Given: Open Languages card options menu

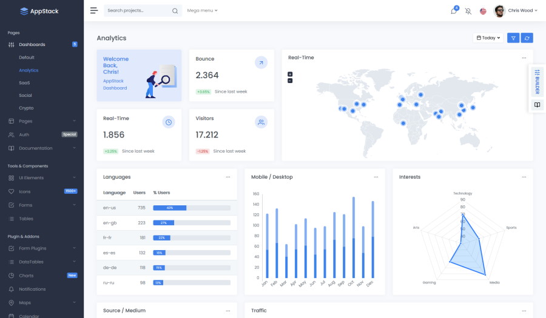Looking at the screenshot, I should (228, 177).
